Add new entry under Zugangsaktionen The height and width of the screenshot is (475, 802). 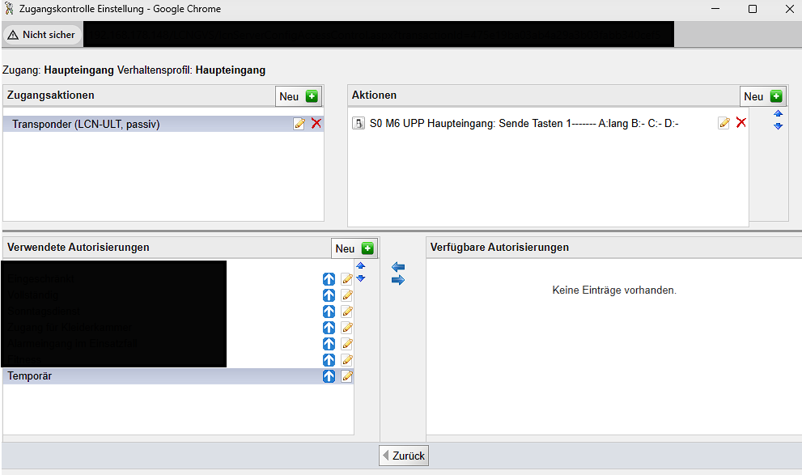click(x=299, y=96)
